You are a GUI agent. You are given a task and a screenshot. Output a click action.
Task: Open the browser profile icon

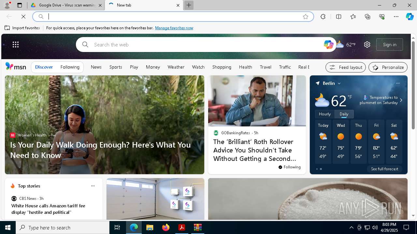click(7, 5)
